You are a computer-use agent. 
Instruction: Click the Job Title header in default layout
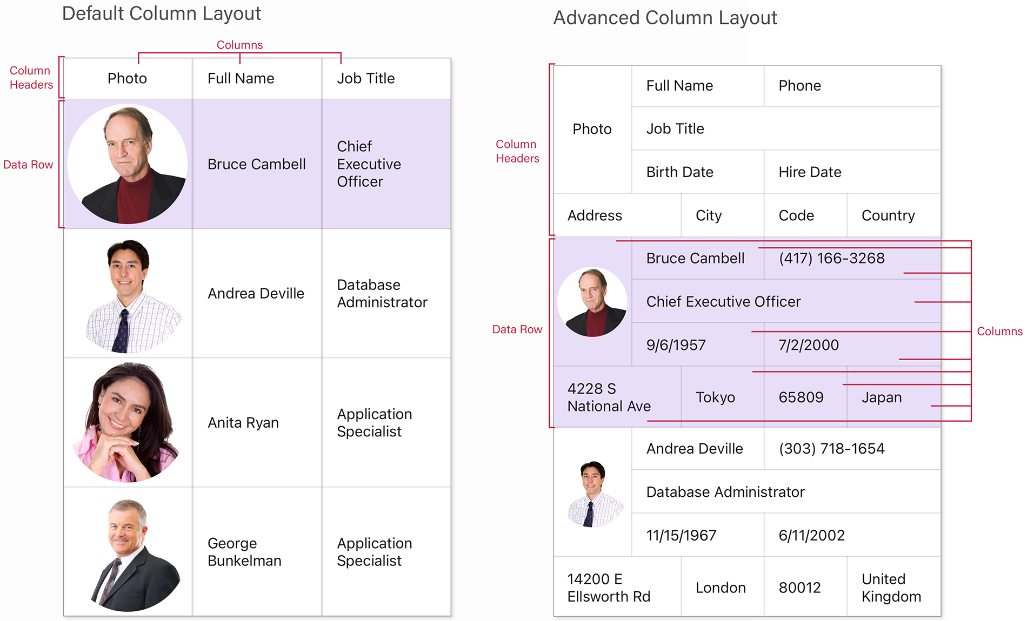(366, 79)
